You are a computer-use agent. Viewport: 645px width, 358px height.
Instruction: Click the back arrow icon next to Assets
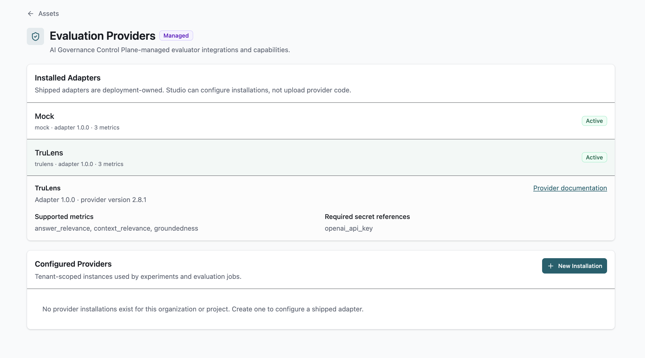tap(30, 14)
